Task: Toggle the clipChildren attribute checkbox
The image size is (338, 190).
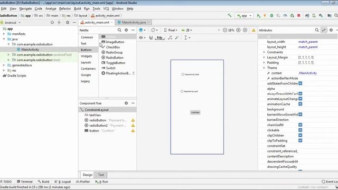Action: point(301,135)
